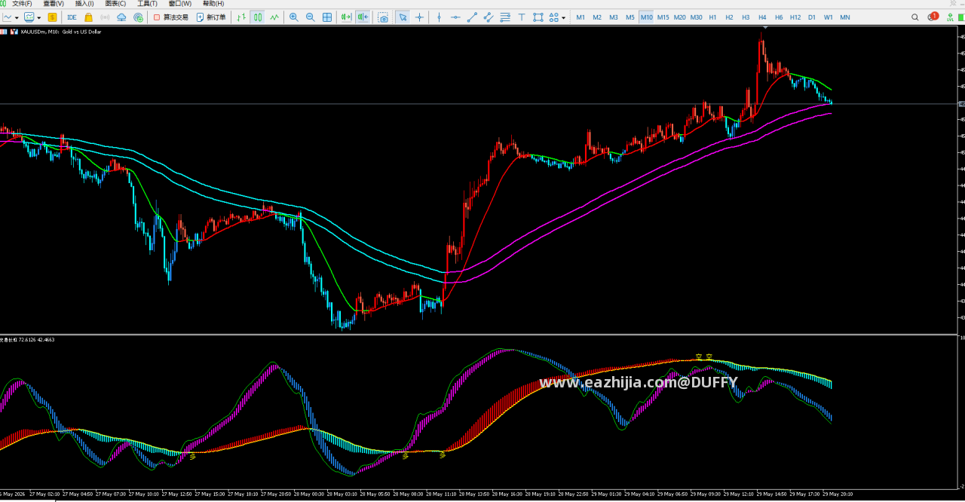The width and height of the screenshot is (965, 502).
Task: Switch to M1 timeframe
Action: point(581,17)
